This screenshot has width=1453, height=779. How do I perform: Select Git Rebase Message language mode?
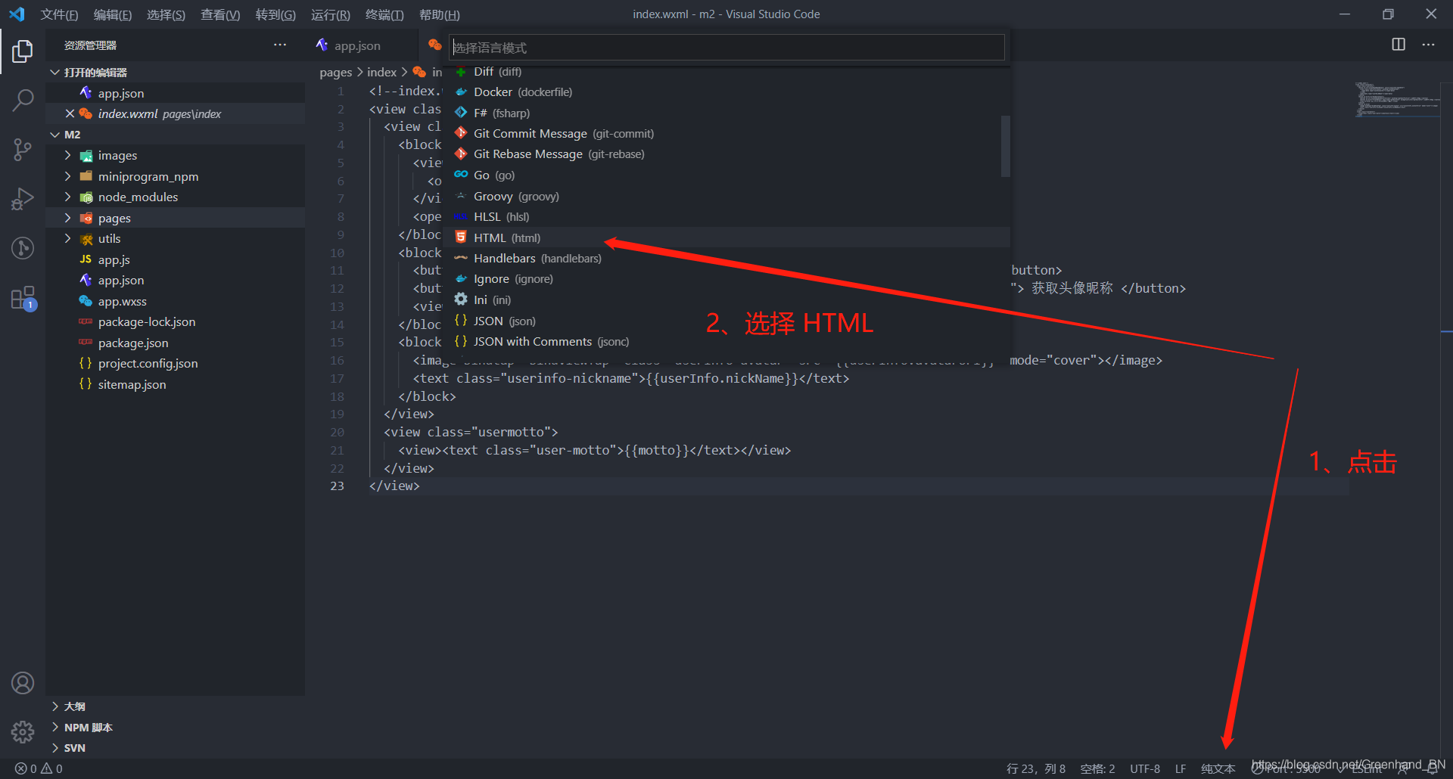[x=727, y=154]
